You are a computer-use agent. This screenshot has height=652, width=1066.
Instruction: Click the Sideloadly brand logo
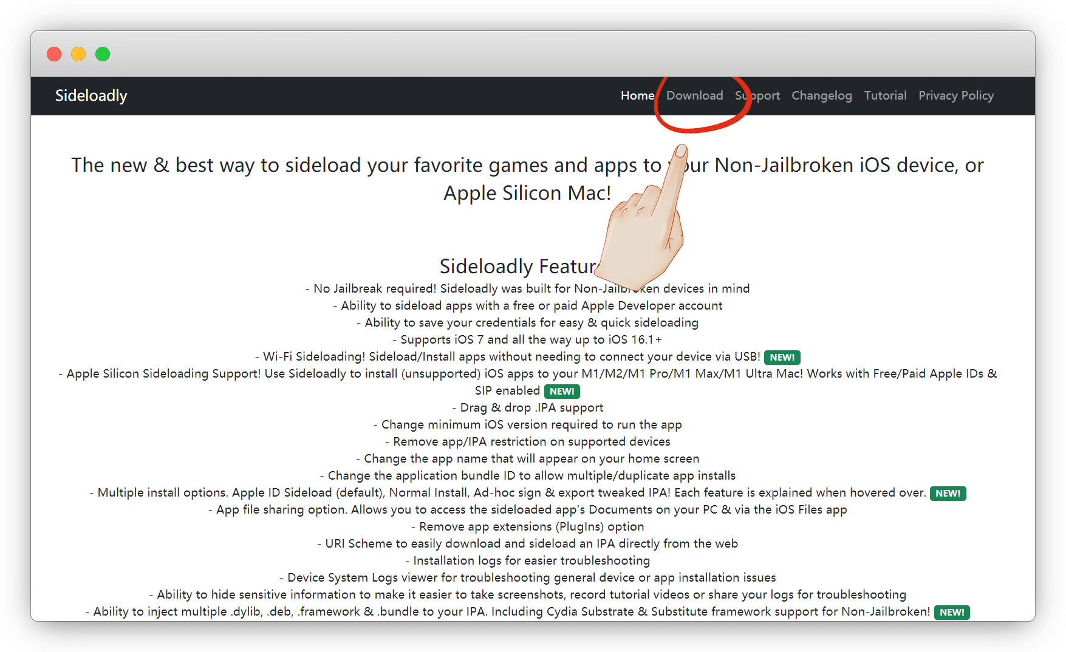point(91,96)
